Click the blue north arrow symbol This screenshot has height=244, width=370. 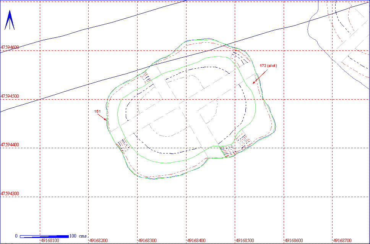coord(10,20)
